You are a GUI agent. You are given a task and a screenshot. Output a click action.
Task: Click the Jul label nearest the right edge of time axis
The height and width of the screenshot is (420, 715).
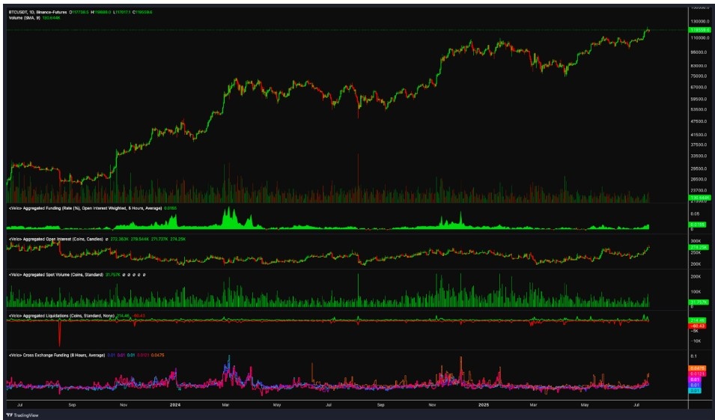[636, 405]
